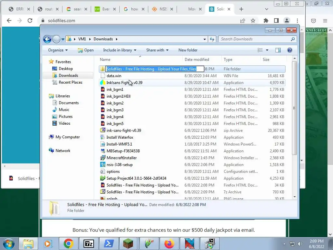This screenshot has height=250, width=333.
Task: Select the nsis-3.08-setup icon
Action: tap(103, 164)
